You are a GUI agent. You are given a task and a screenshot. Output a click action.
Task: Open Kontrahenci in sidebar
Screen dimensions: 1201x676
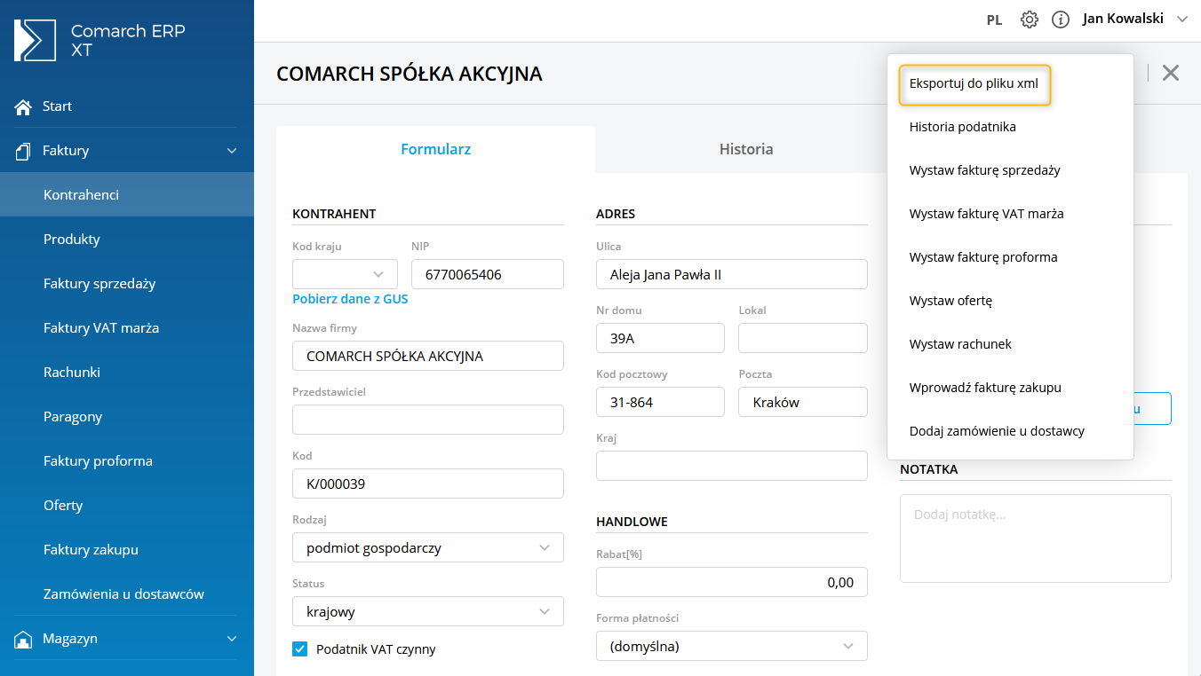[x=127, y=194]
